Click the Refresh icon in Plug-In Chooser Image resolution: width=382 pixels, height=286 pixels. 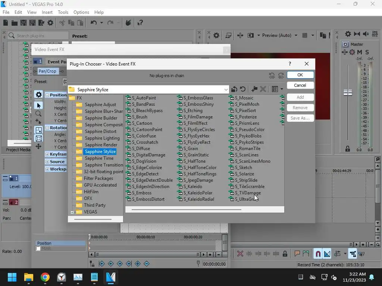(x=242, y=89)
